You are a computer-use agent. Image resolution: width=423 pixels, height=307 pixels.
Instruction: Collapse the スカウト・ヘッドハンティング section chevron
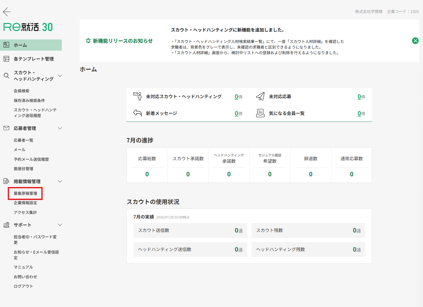60,76
